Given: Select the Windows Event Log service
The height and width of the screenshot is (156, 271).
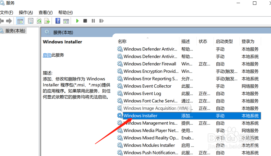Looking at the screenshot, I should tap(142, 94).
